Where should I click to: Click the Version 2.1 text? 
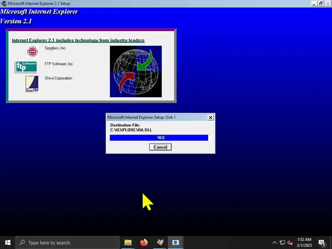point(16,21)
